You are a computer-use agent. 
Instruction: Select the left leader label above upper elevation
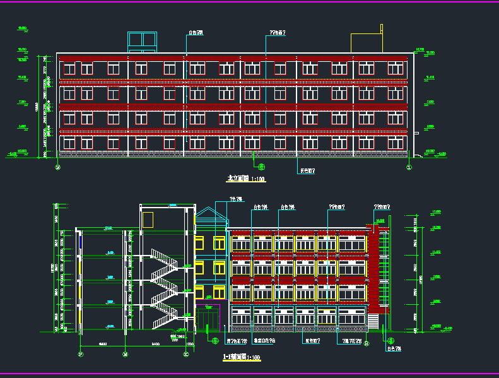tap(196, 33)
